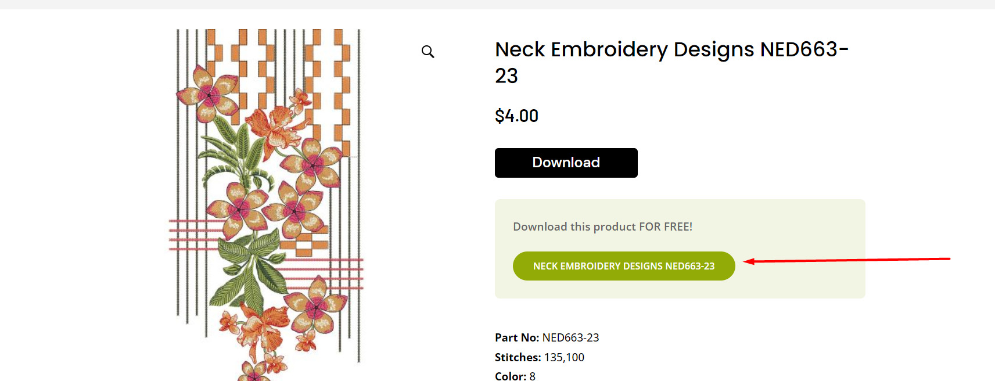
Task: Click the '23' on title's second line
Action: click(x=507, y=76)
